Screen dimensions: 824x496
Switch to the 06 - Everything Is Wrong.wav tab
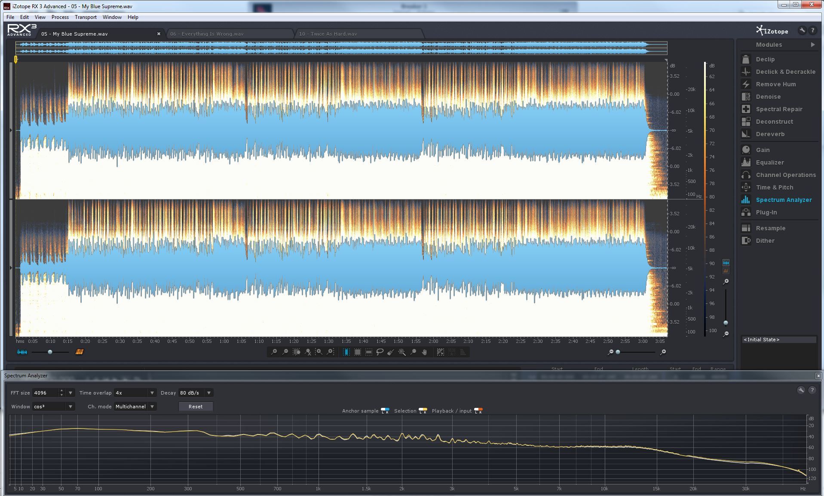[207, 34]
